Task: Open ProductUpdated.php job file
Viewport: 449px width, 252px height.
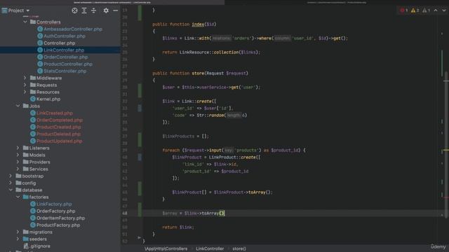Action: click(x=59, y=141)
